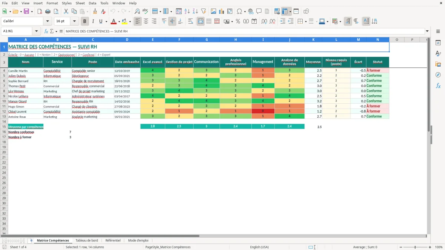Image resolution: width=445 pixels, height=250 pixels.
Task: Run the Spelling check abc icon
Action: click(x=145, y=11)
